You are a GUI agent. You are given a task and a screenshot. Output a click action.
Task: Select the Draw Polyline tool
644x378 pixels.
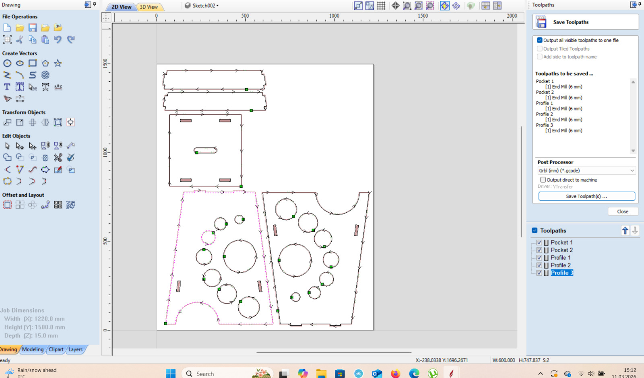pos(7,75)
